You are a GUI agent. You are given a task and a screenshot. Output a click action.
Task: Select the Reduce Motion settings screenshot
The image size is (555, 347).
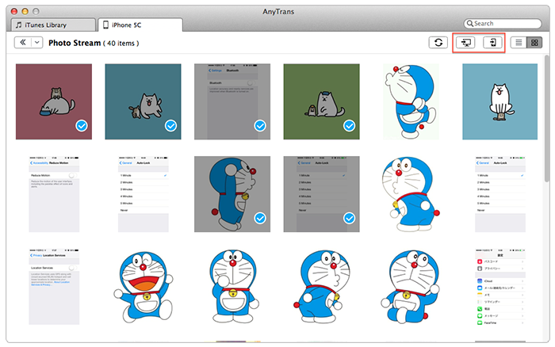[54, 194]
